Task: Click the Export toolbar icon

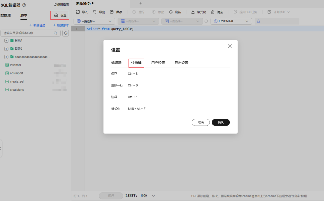Action: [94, 12]
